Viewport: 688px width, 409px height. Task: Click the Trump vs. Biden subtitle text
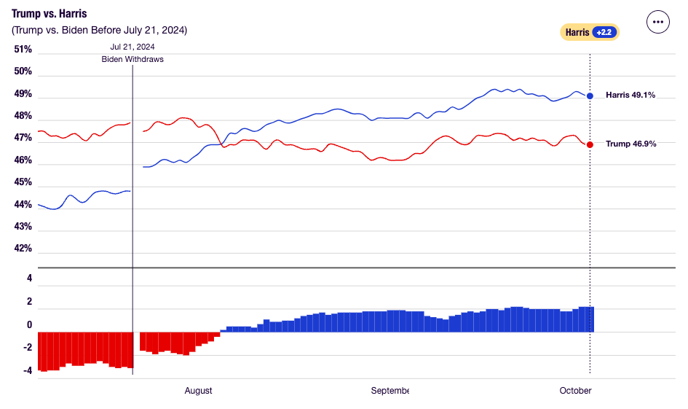tap(99, 30)
